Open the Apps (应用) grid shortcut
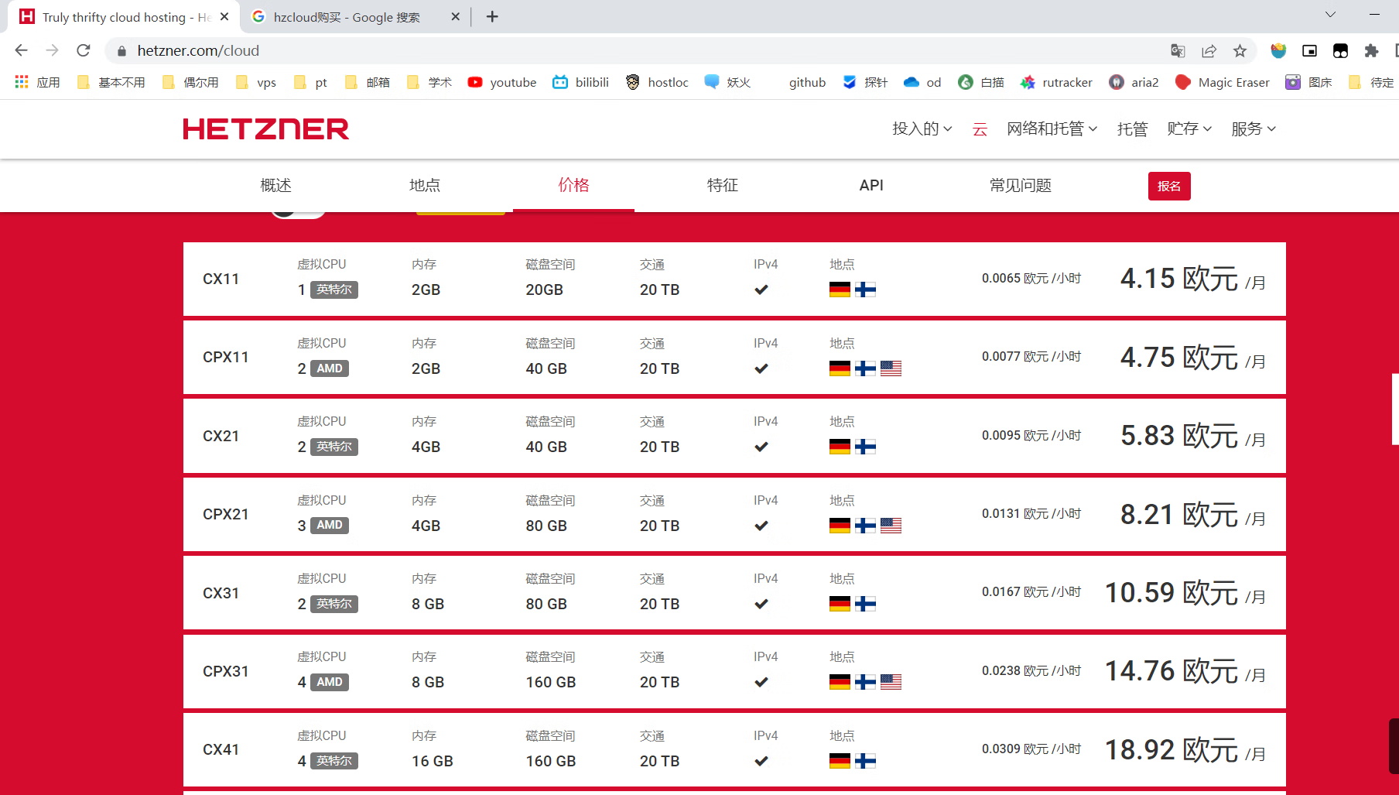The height and width of the screenshot is (795, 1399). [37, 82]
